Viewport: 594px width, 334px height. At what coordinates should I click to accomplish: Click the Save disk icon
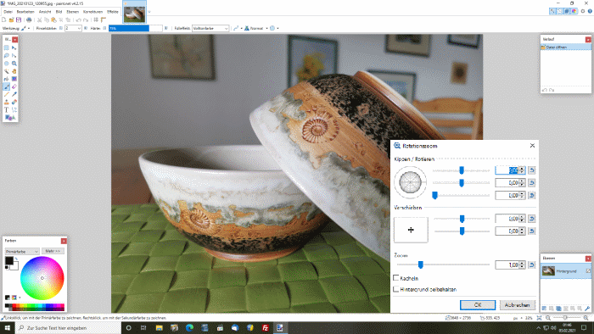coord(18,19)
